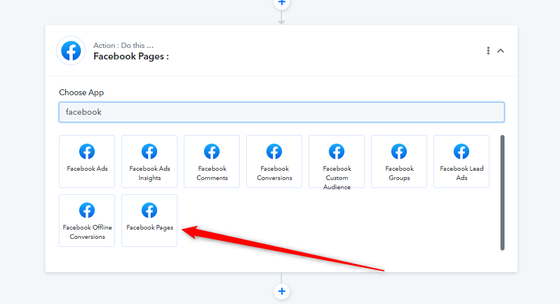Select the Facebook Ads app card
The image size is (560, 304).
(87, 162)
